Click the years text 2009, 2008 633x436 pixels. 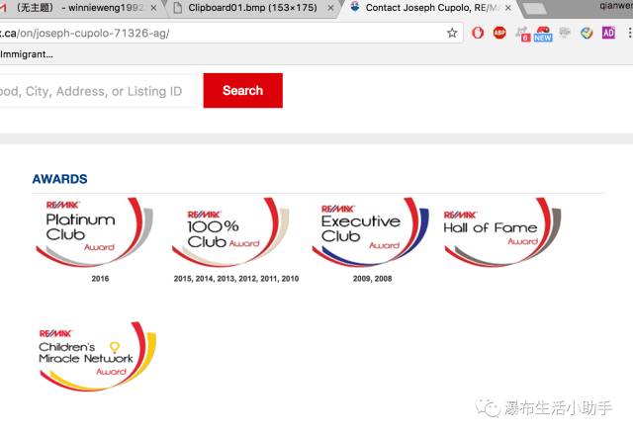pos(372,279)
